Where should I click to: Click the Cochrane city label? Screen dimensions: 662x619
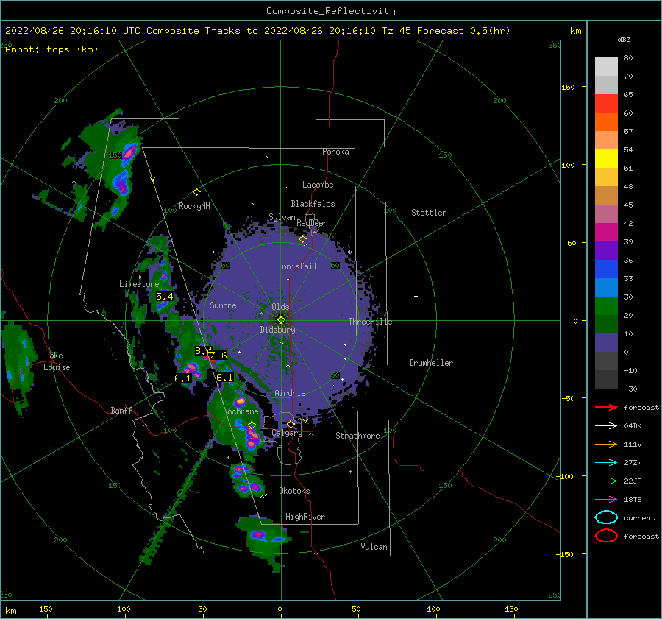point(241,411)
